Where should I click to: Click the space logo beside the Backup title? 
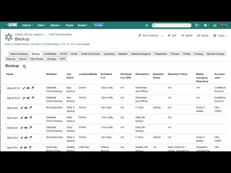coord(9,37)
